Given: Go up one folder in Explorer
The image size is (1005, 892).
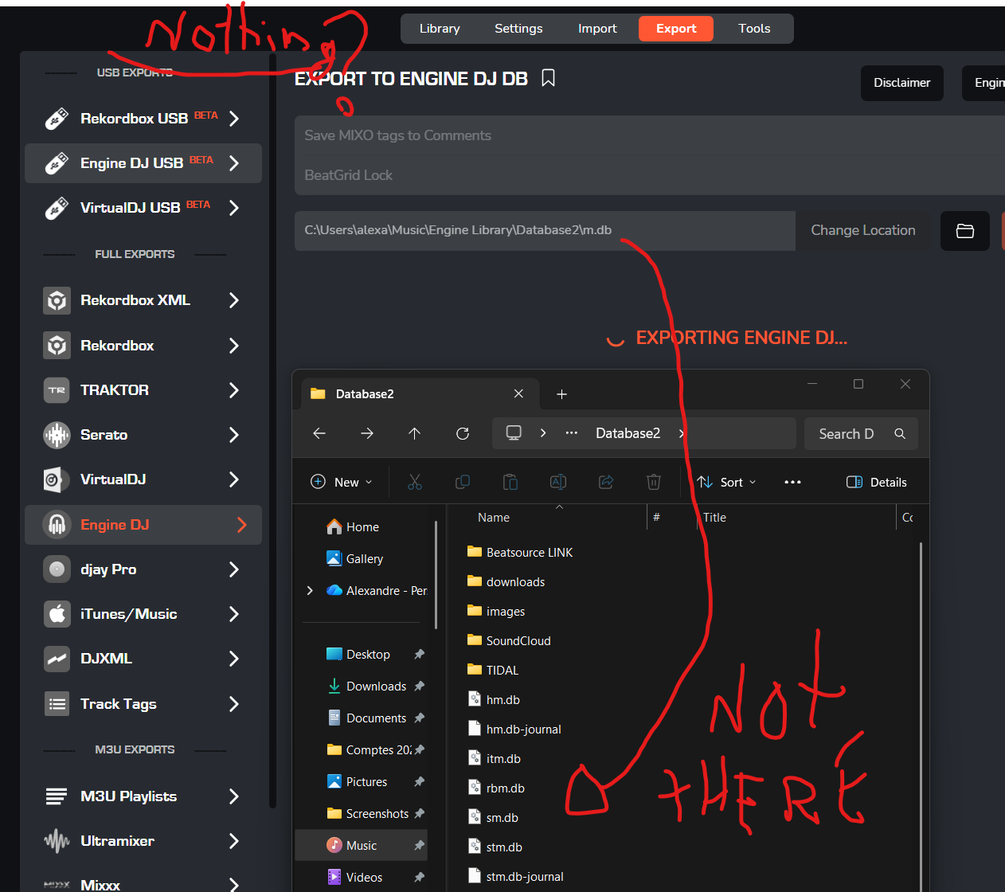Looking at the screenshot, I should click(x=414, y=433).
